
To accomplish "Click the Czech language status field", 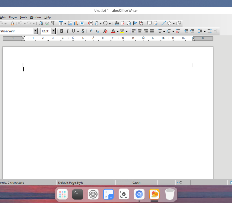I will 136,183.
